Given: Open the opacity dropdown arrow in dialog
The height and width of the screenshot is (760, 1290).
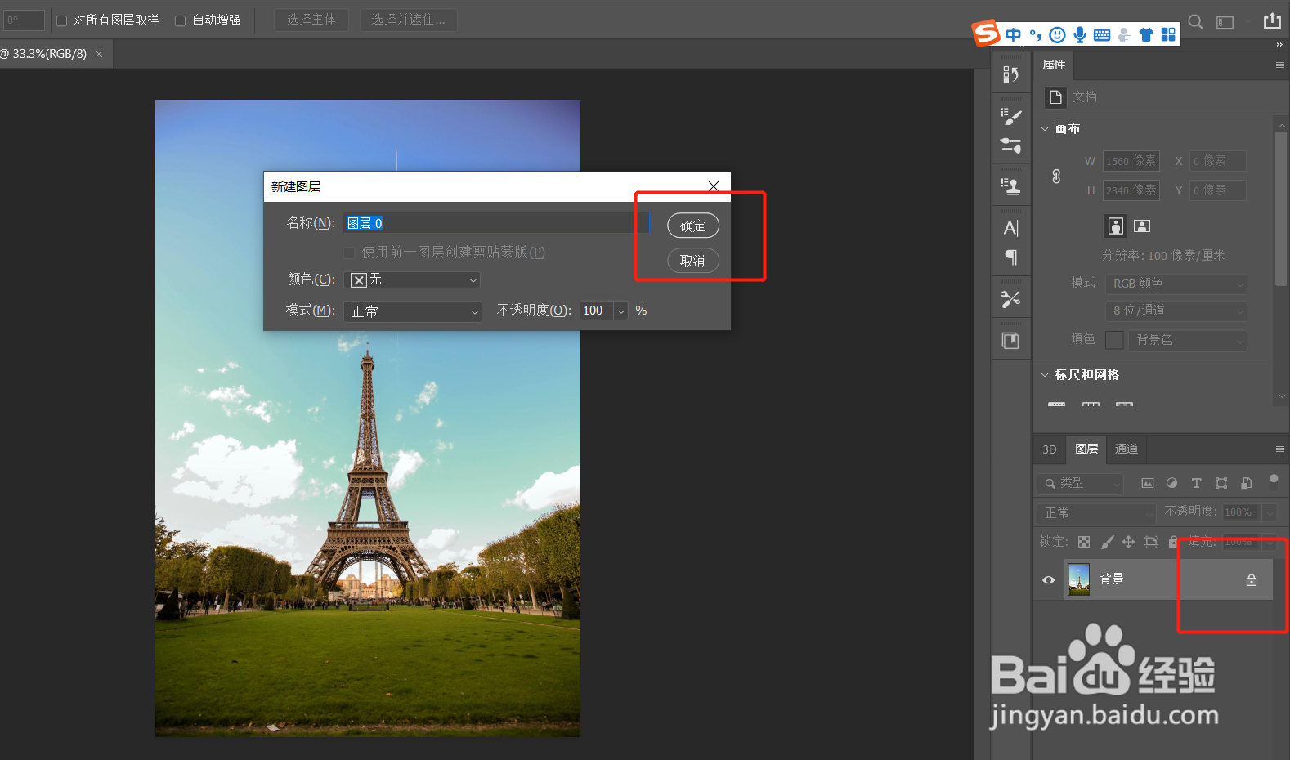Looking at the screenshot, I should (621, 311).
